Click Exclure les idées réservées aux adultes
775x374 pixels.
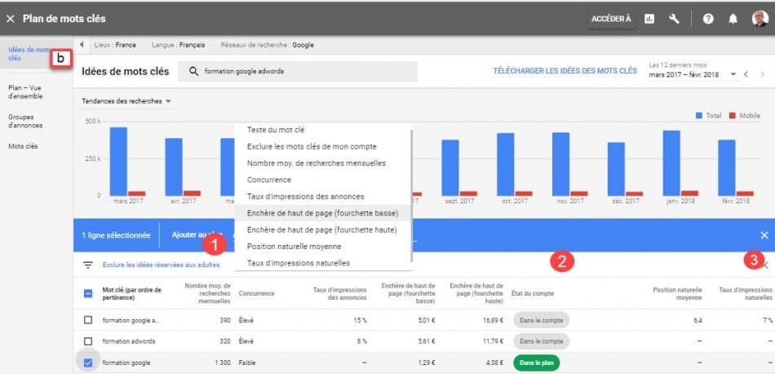[x=162, y=265]
